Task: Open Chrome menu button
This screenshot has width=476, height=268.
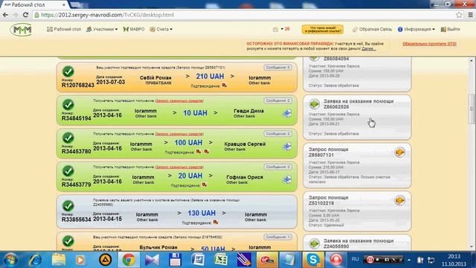Action: (470, 15)
